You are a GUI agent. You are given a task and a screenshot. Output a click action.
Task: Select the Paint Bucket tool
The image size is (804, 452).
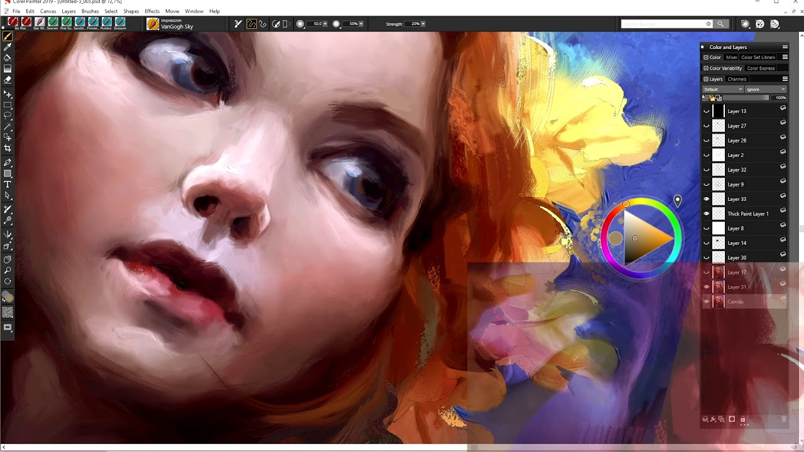pos(8,58)
